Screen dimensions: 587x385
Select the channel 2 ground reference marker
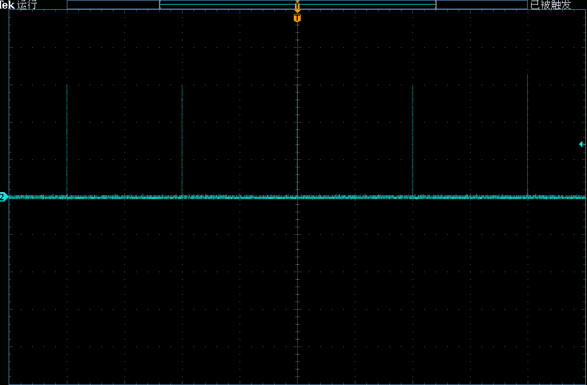3,197
